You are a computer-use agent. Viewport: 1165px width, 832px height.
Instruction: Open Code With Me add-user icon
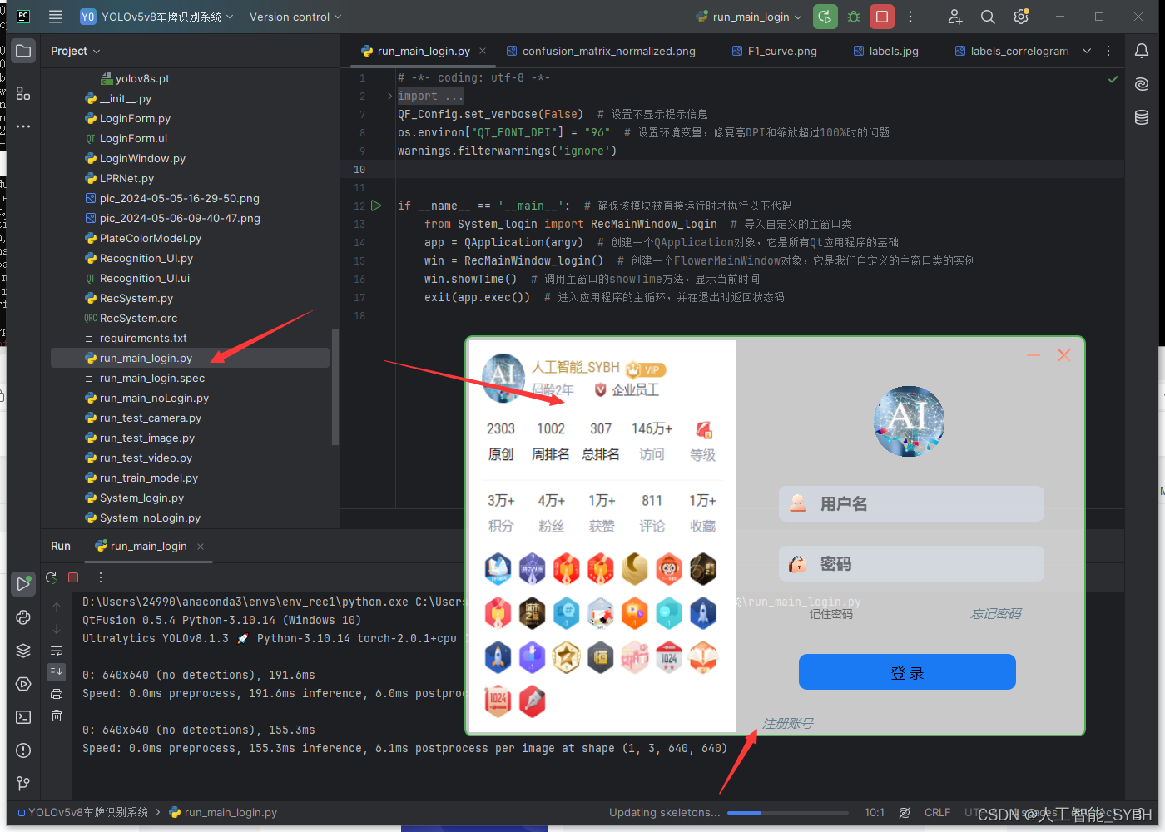[955, 17]
